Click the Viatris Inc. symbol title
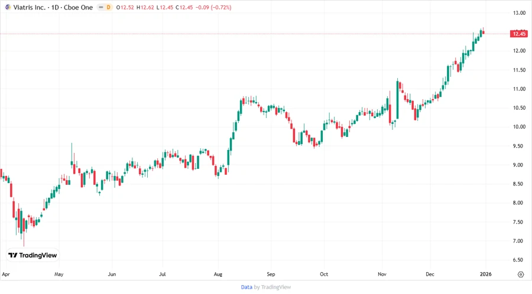532x294 pixels. point(29,7)
